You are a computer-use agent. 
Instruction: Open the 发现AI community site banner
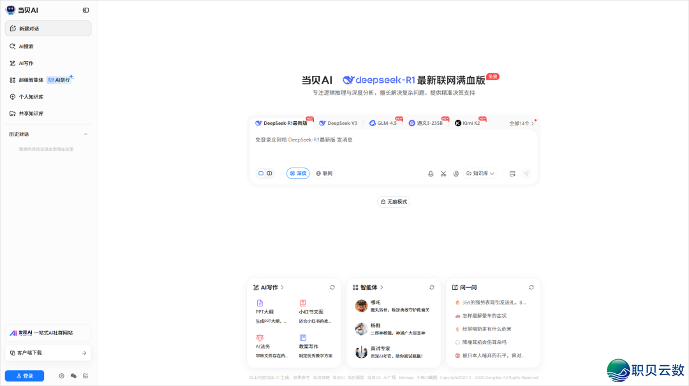point(48,333)
